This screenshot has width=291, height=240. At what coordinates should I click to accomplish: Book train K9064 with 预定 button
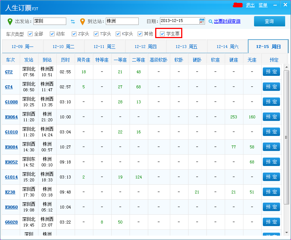click(x=271, y=117)
